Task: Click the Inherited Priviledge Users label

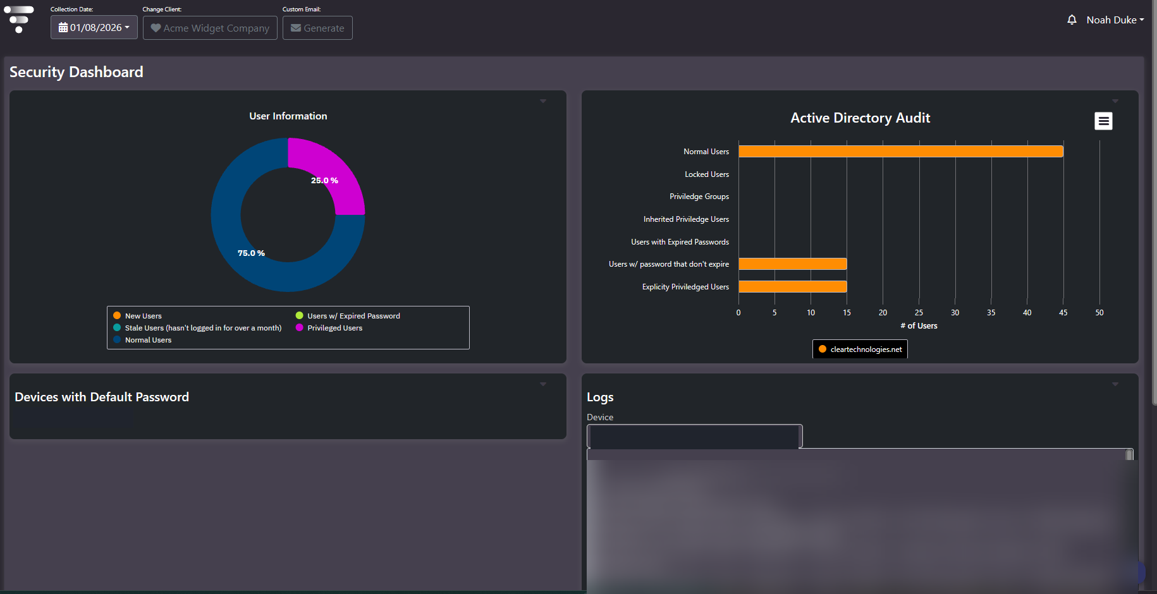Action: coord(686,219)
